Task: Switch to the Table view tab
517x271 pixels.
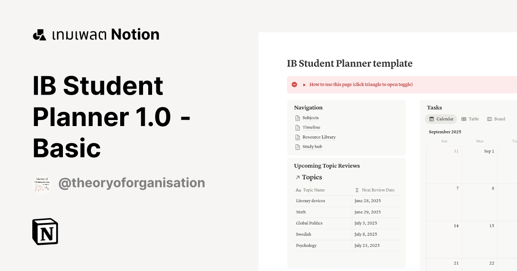Action: (473, 119)
